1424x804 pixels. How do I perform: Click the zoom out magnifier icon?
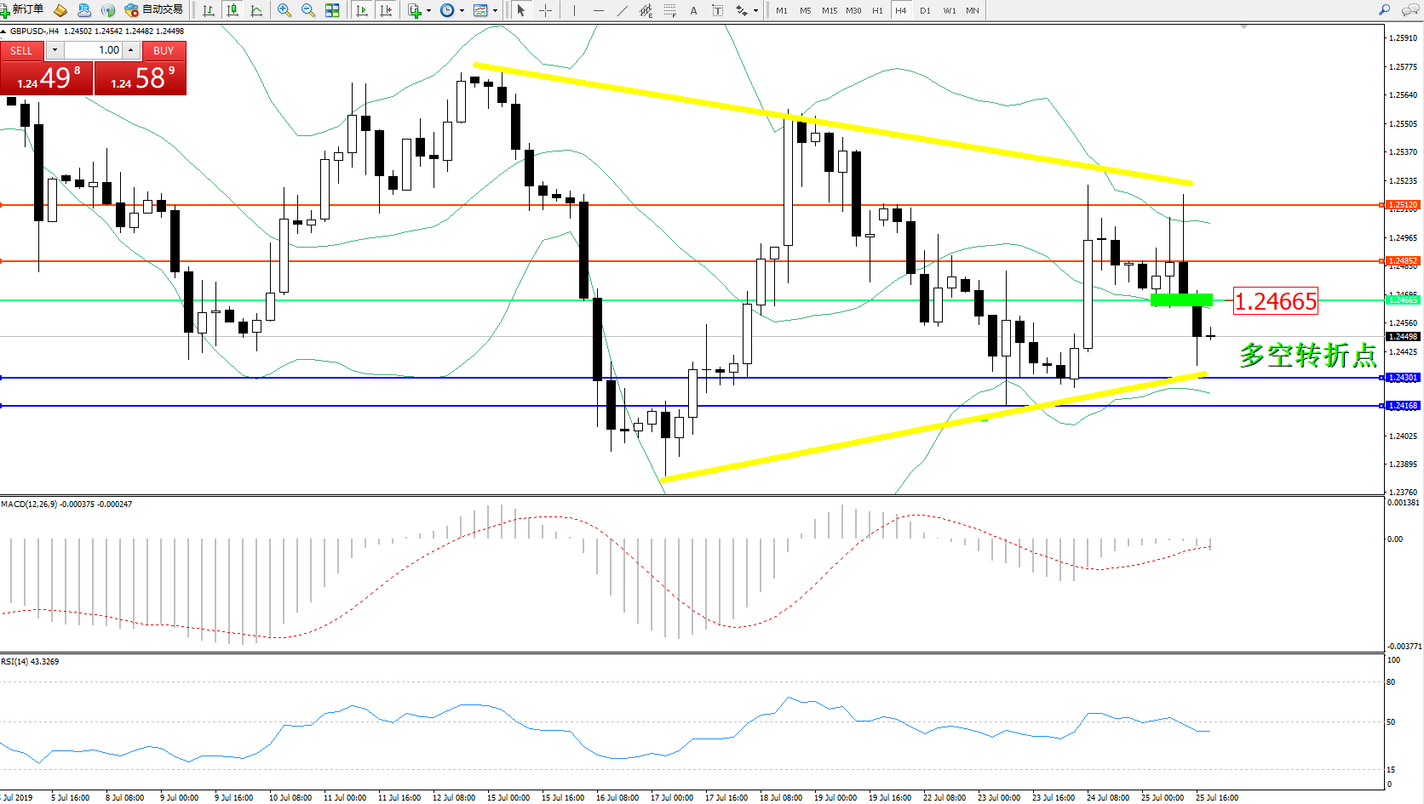pyautogui.click(x=308, y=10)
